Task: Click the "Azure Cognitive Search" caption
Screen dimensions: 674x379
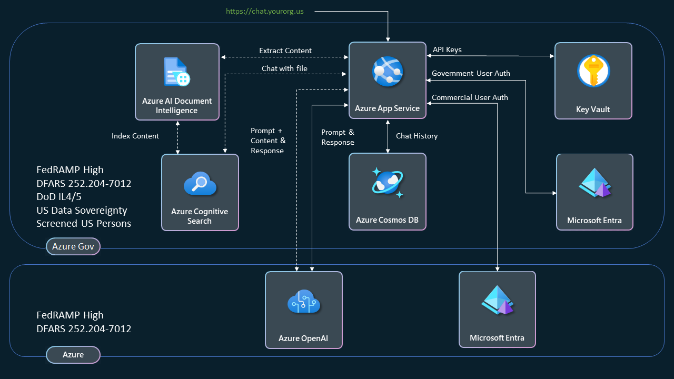Action: [200, 216]
